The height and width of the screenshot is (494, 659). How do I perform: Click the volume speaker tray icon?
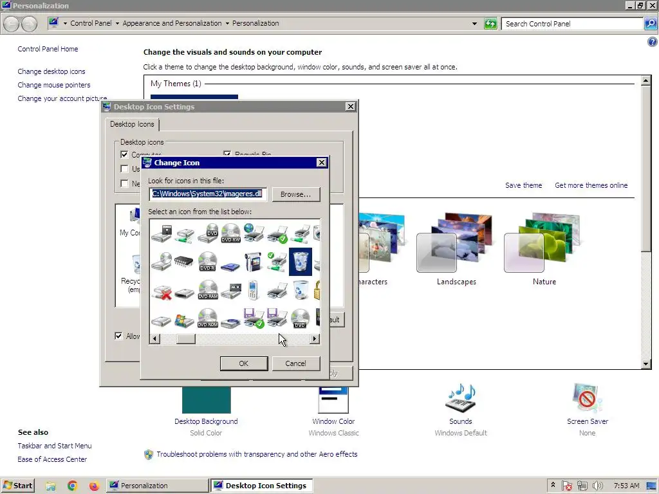click(597, 486)
